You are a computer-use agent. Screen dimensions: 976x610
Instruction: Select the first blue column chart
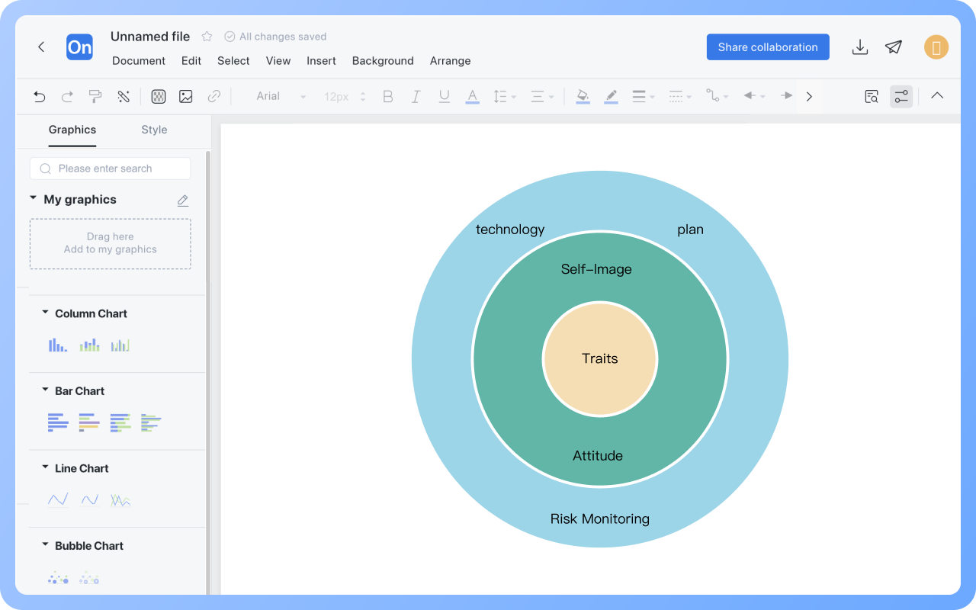(58, 345)
